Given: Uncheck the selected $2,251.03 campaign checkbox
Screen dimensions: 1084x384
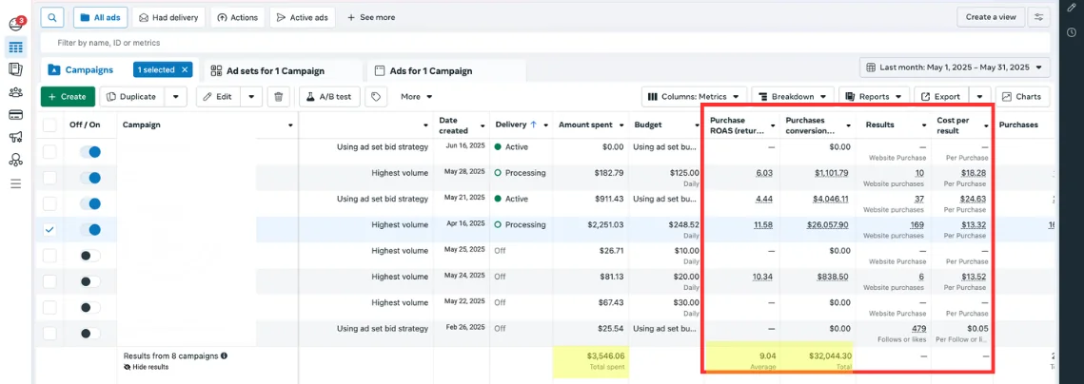Looking at the screenshot, I should (x=49, y=229).
